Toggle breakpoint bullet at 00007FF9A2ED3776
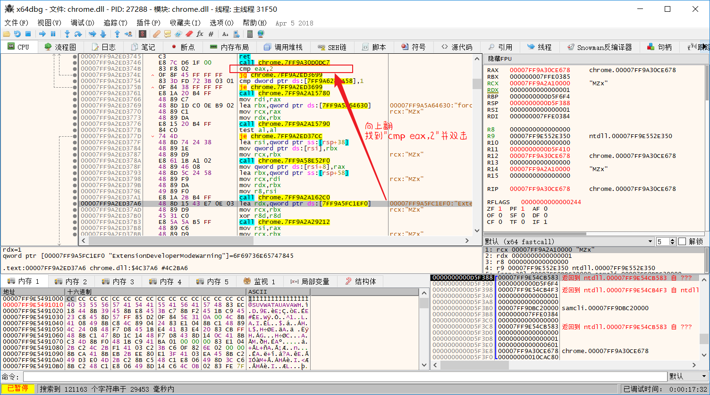The width and height of the screenshot is (710, 395). pyautogui.click(x=75, y=124)
